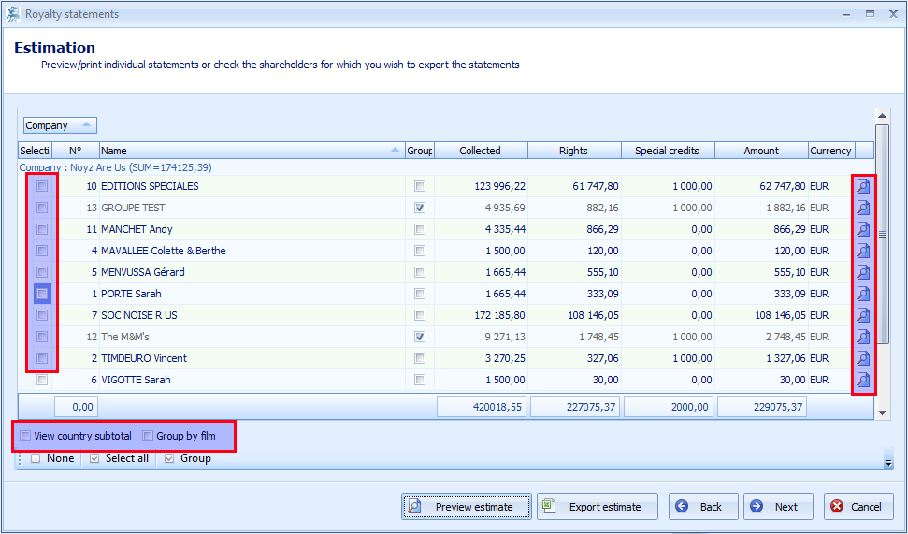Open preview icon for MENVUSSA Gérard row

point(863,271)
